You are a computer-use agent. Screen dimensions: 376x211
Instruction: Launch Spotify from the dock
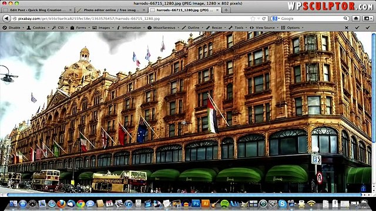(224, 203)
